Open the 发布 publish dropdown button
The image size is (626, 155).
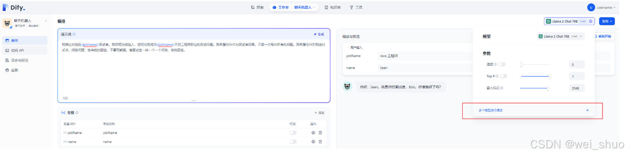click(607, 21)
